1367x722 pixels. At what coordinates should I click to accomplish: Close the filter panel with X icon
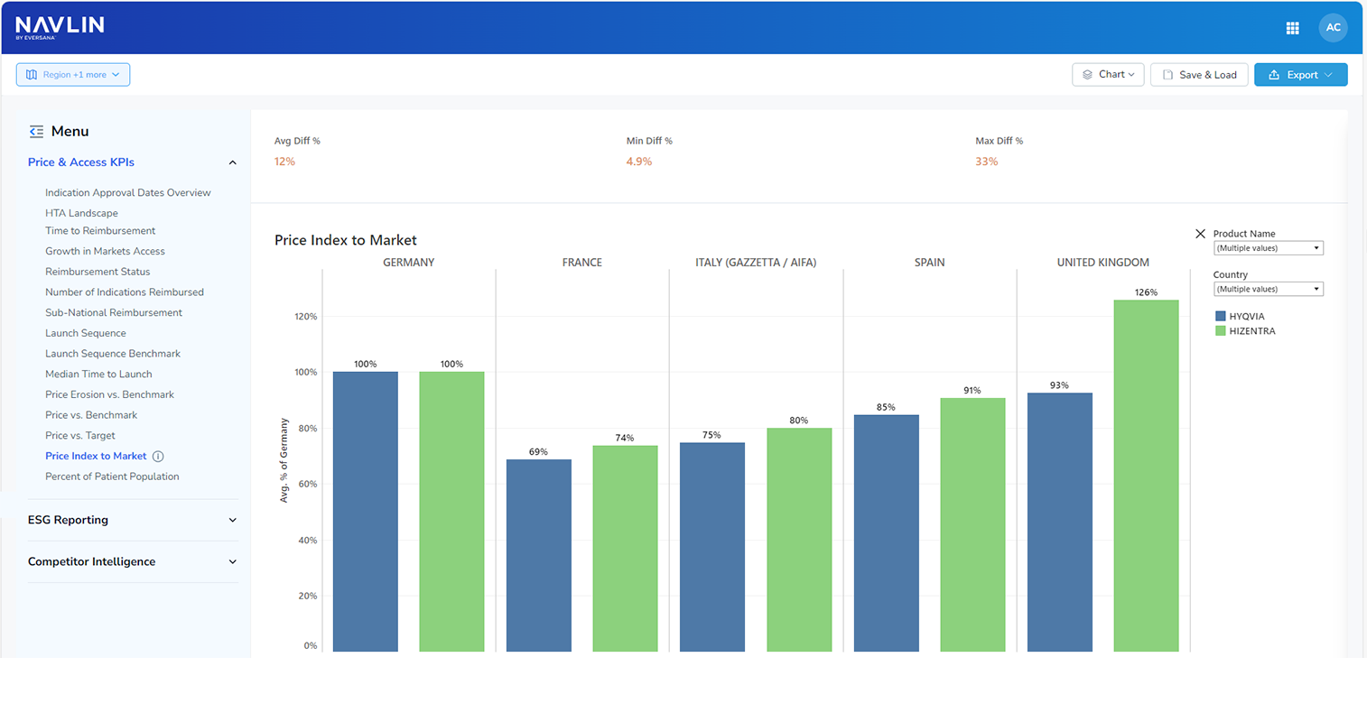tap(1200, 234)
